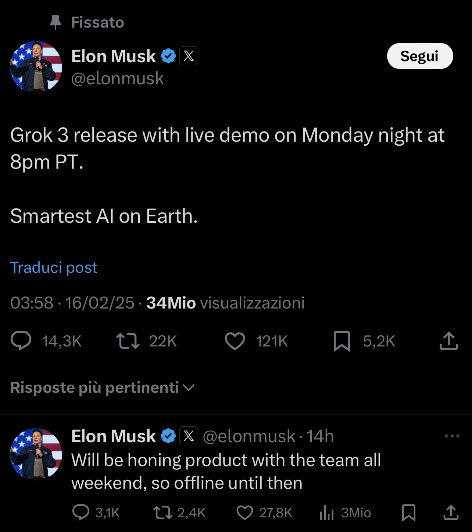Viewport: 472px width, 532px height.
Task: Click the X affiliation badge in header
Action: 189,56
